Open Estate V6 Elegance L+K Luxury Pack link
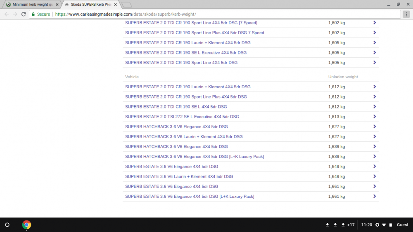413x232 pixels. pos(190,197)
